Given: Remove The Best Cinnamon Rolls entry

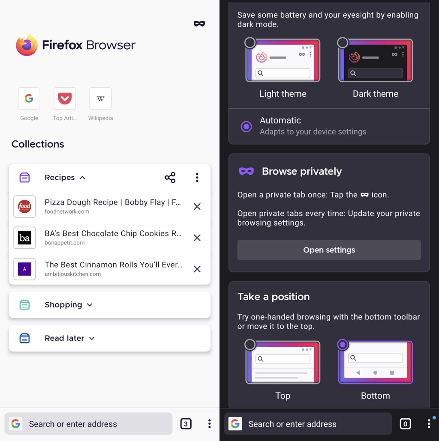Looking at the screenshot, I should point(197,269).
